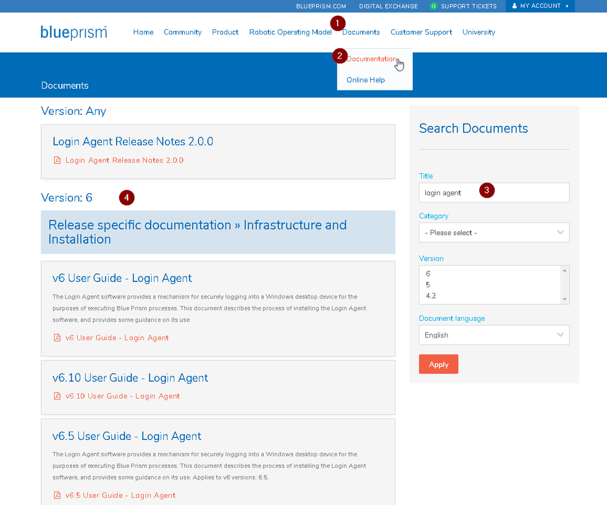This screenshot has height=505, width=607.
Task: Click PDF icon beside Login Agent Release Notes 2.0.0
Action: coord(57,160)
